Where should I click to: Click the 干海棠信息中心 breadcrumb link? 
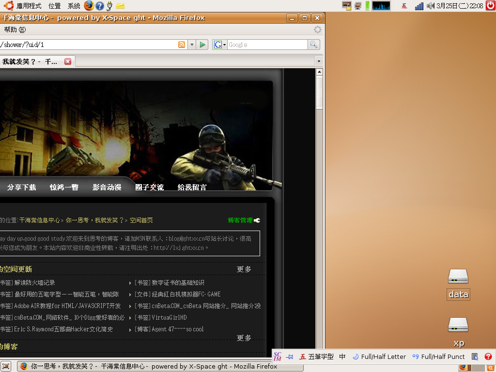click(40, 220)
